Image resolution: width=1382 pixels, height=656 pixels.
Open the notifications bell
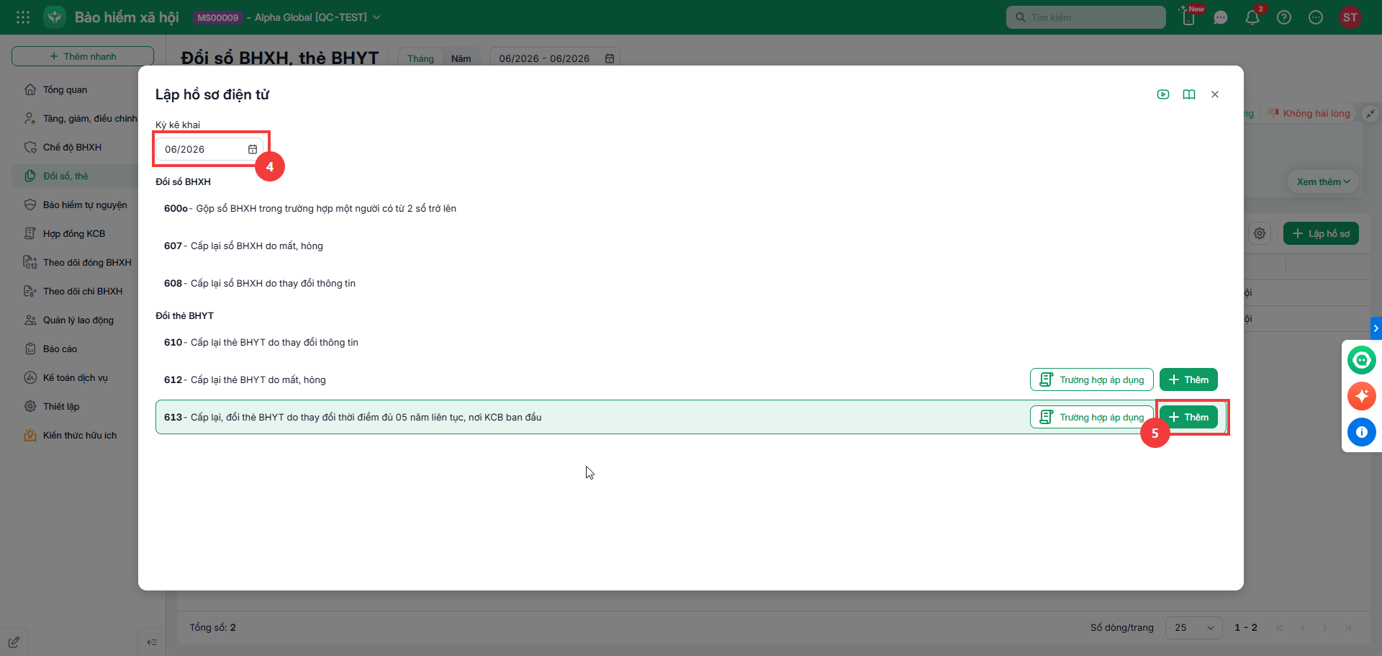tap(1252, 17)
